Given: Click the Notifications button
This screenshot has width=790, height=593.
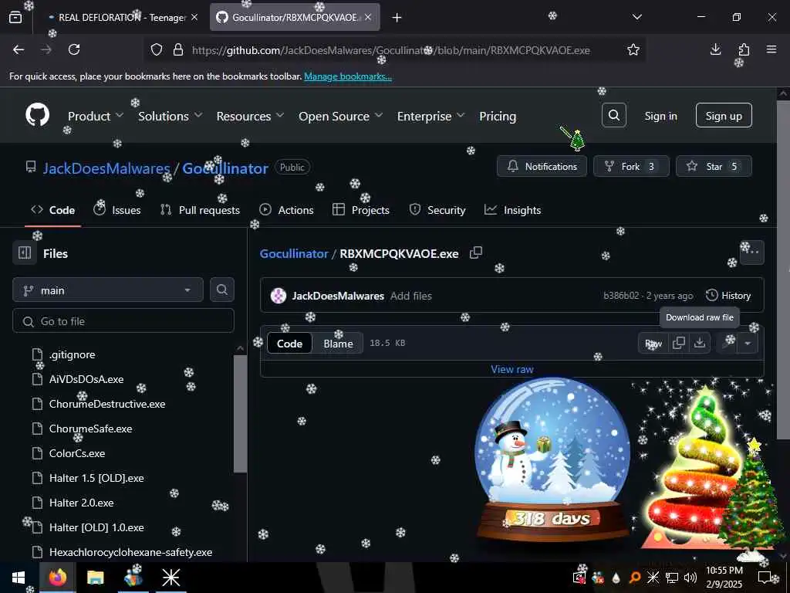Looking at the screenshot, I should tap(542, 166).
